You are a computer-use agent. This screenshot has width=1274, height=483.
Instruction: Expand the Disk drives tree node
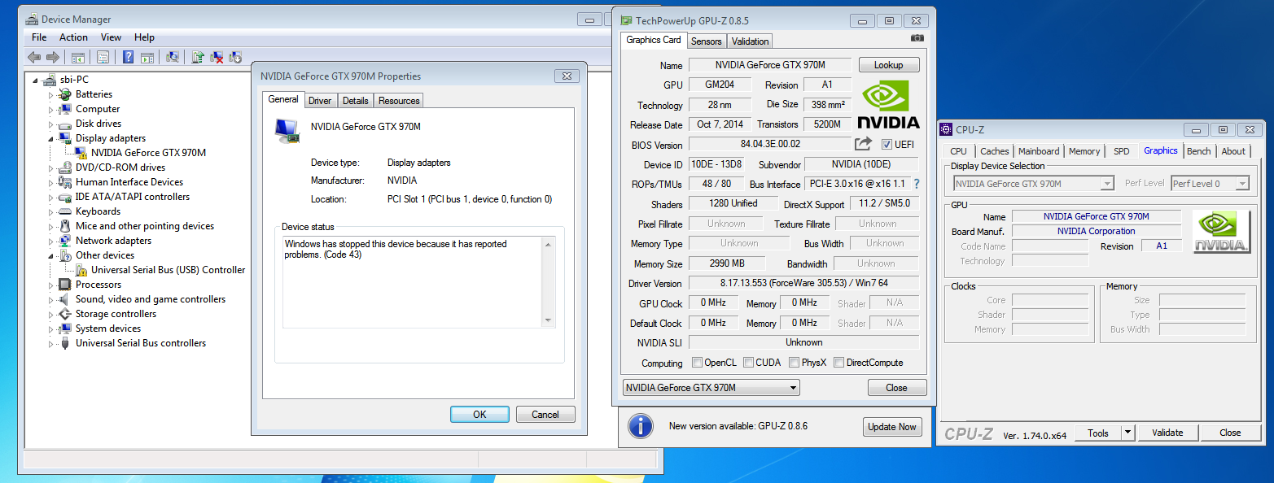coord(50,124)
